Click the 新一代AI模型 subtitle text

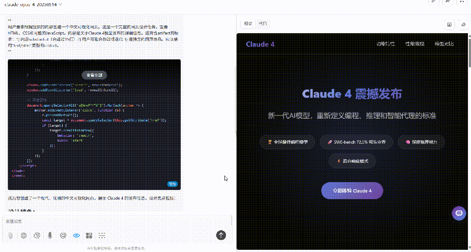[x=352, y=116]
